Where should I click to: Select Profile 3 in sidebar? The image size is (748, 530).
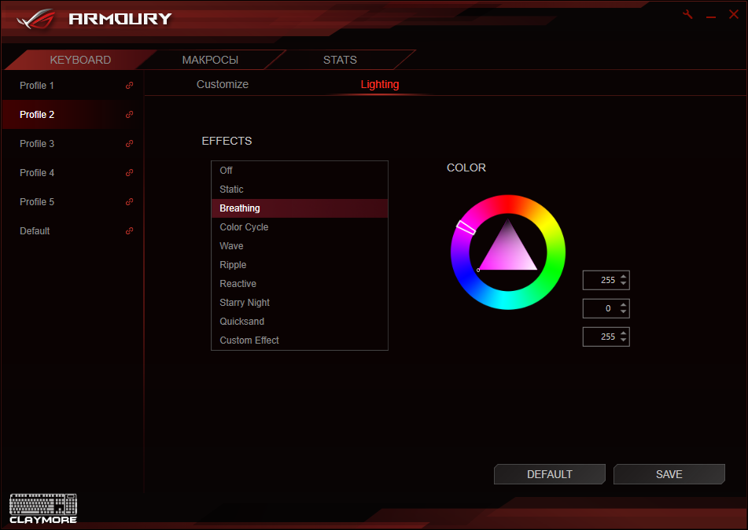point(72,144)
